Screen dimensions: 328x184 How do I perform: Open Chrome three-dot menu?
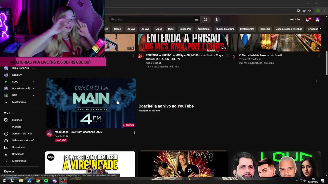point(324,11)
